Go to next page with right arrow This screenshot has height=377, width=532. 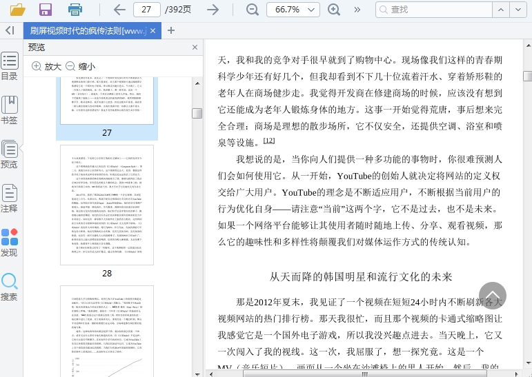click(213, 10)
